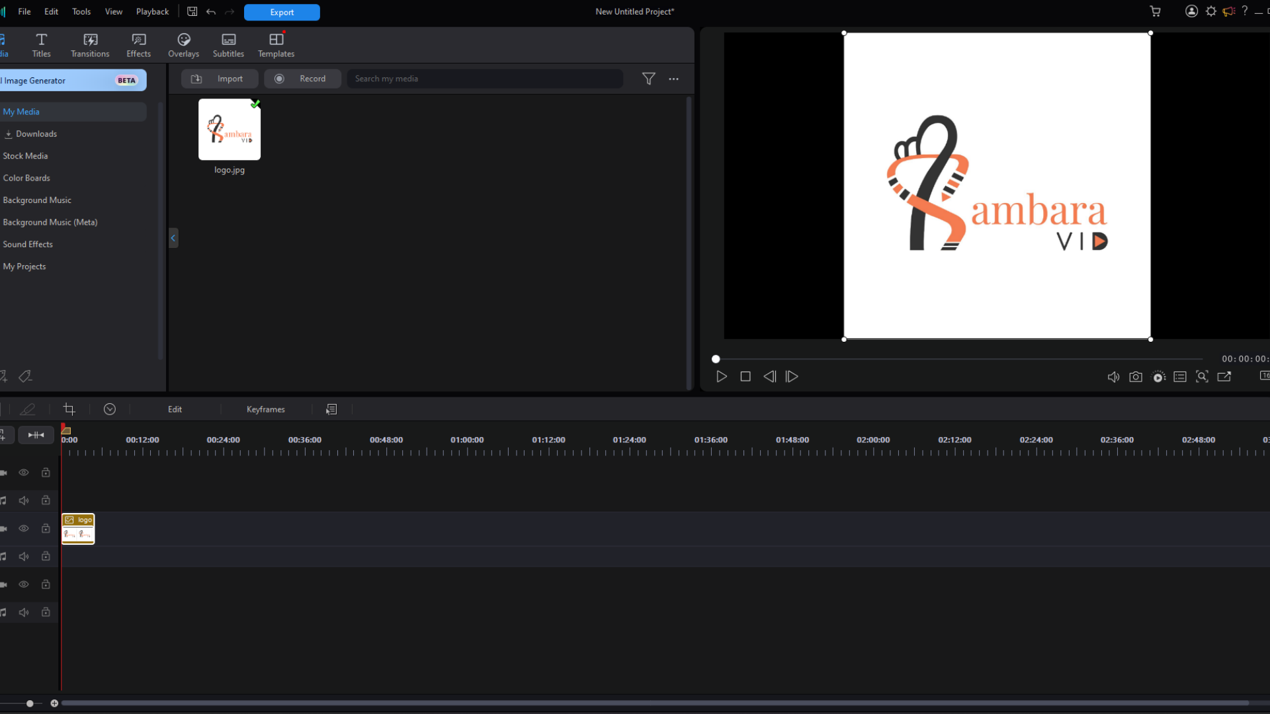Undo the last action
Image resolution: width=1270 pixels, height=714 pixels.
[x=211, y=12]
